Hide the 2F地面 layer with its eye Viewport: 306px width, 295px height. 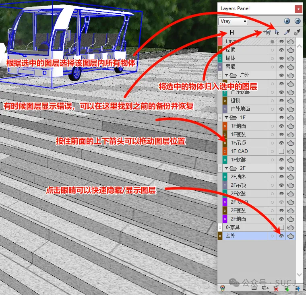(x=281, y=219)
